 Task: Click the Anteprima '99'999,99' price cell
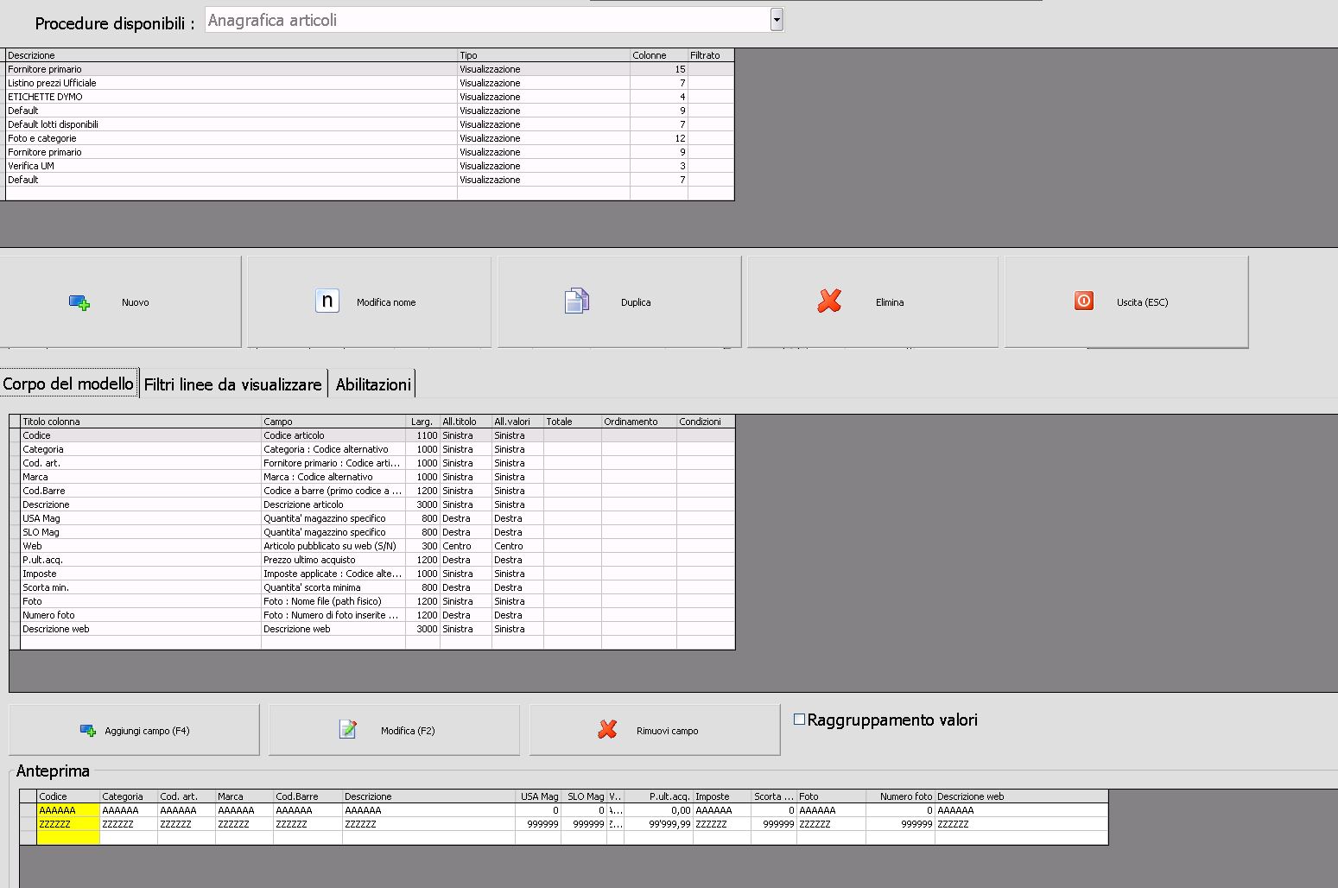point(658,824)
